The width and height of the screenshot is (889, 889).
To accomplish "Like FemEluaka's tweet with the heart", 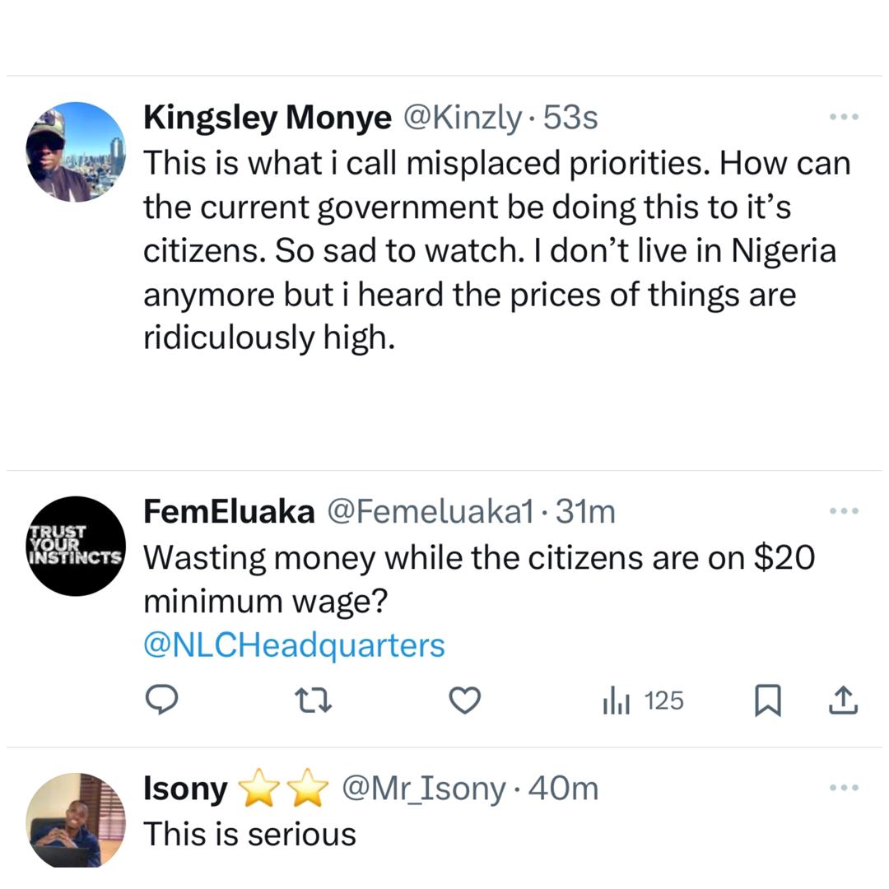I will [x=464, y=700].
